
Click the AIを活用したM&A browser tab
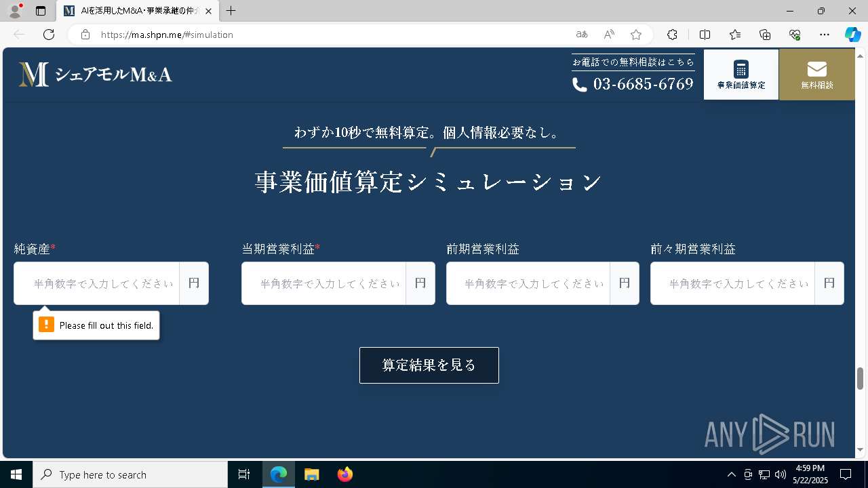[x=138, y=12]
